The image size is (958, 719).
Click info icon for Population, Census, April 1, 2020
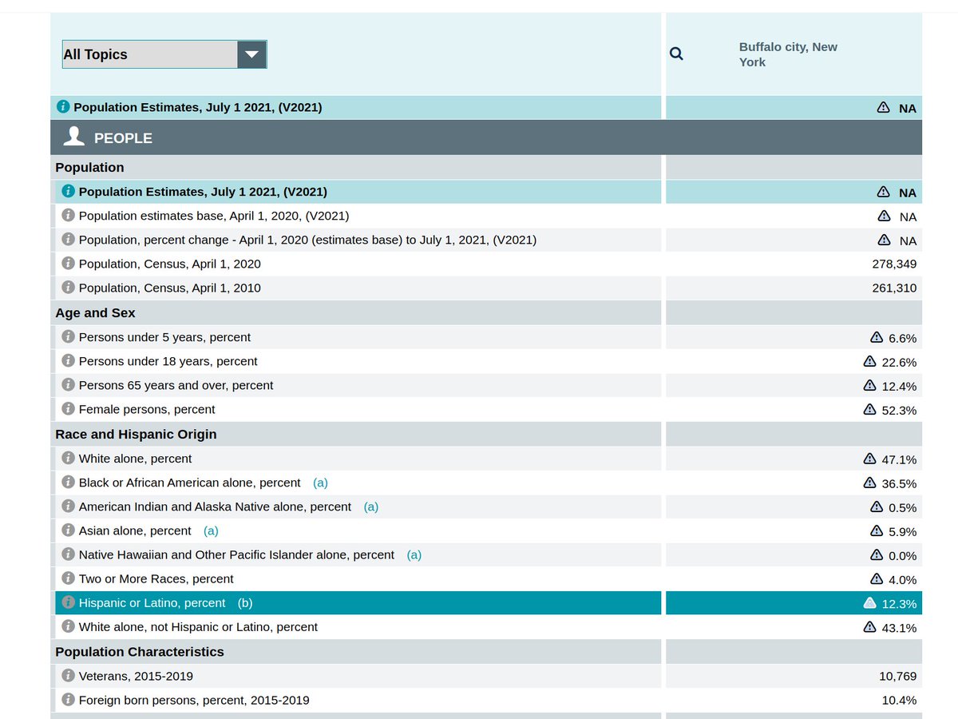[69, 264]
